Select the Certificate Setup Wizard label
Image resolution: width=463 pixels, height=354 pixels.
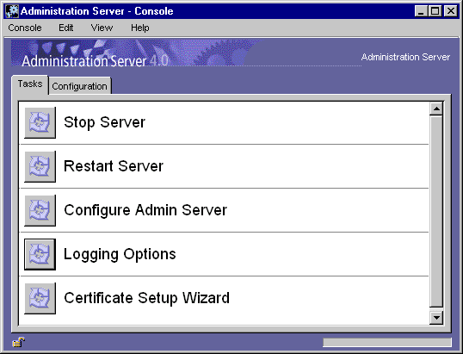tap(146, 298)
